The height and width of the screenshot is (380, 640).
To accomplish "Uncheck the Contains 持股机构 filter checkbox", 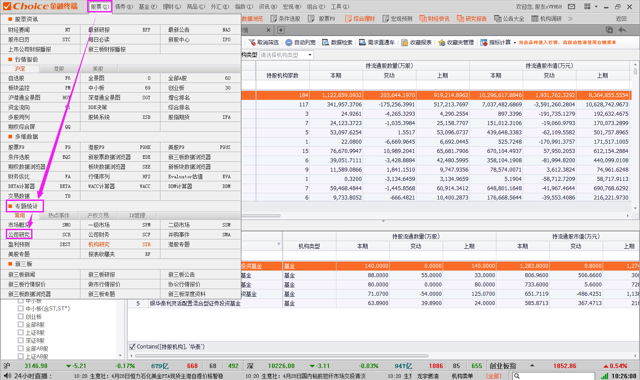I will click(132, 347).
